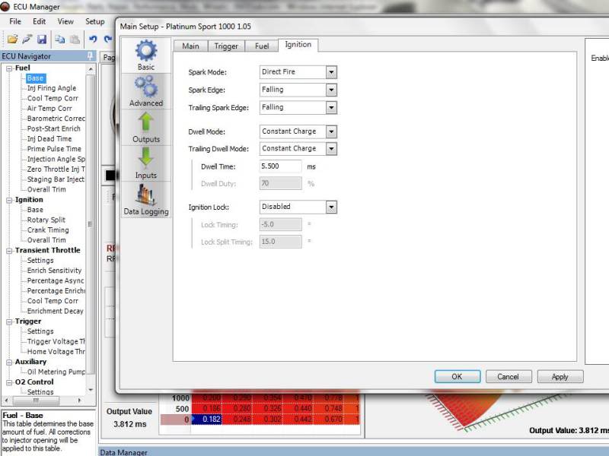Select Inj Firing Angle tree item
Image resolution: width=609 pixels, height=456 pixels.
(x=52, y=88)
